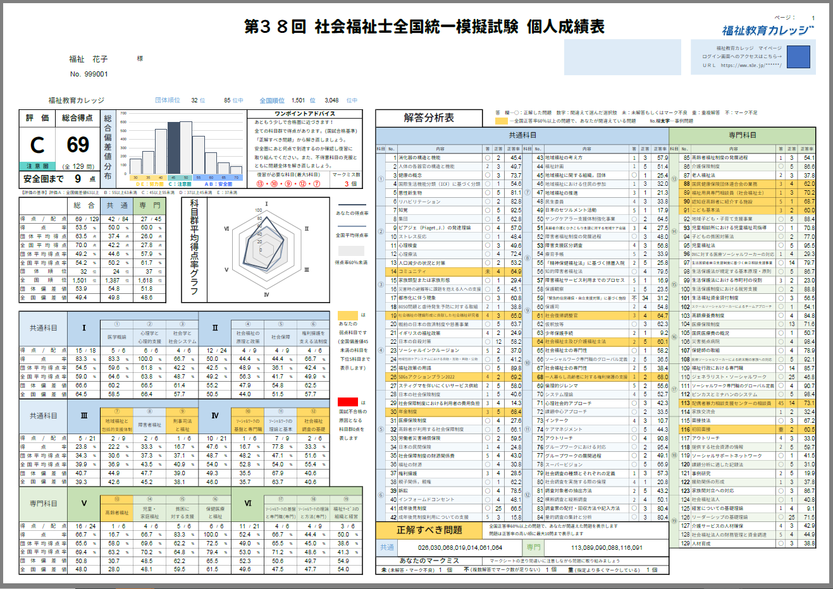Click the blue 共通科目 header of the analysis table
This screenshot has width=833, height=589.
pos(522,135)
